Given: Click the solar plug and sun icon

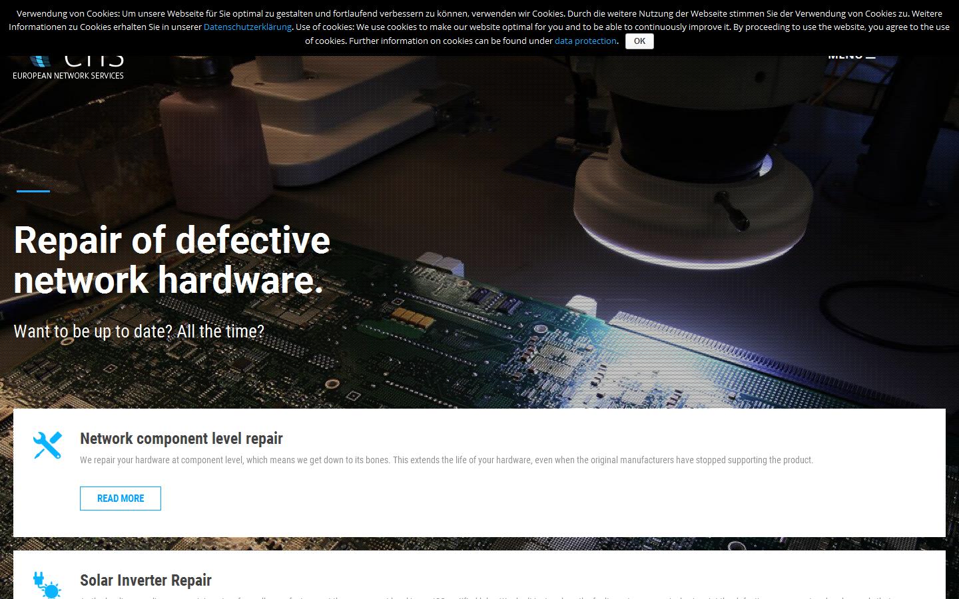Looking at the screenshot, I should [47, 585].
